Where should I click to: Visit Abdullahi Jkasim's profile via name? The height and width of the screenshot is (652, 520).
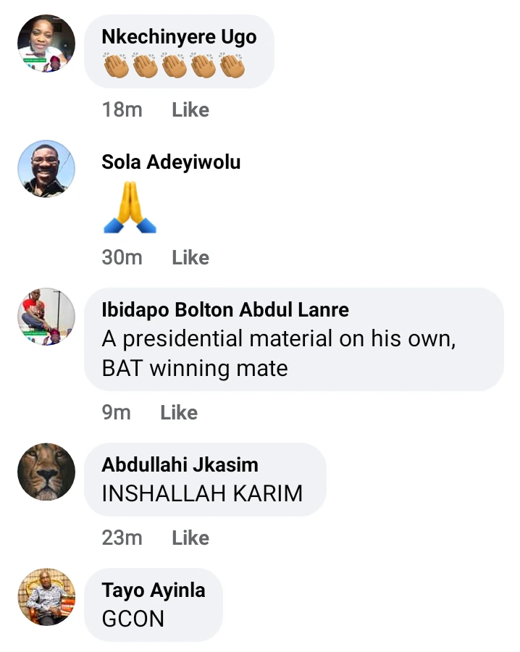tap(180, 464)
